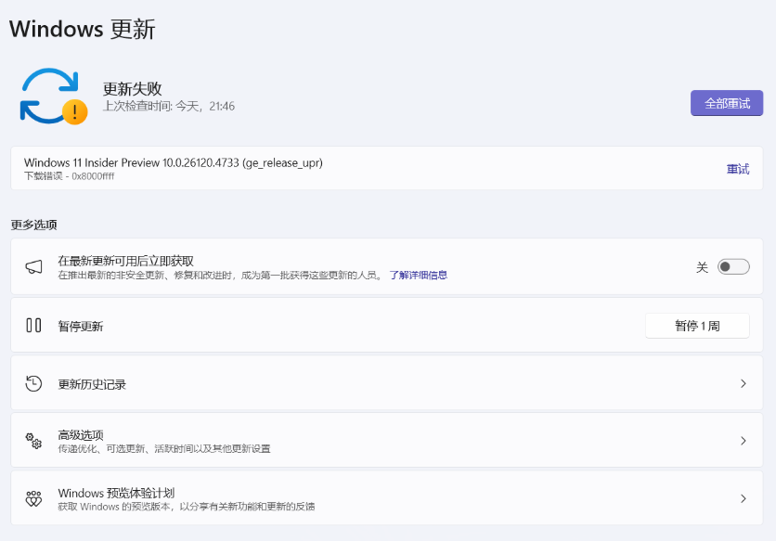Click the 获取 Windows 的预览版本 description text
The width and height of the screenshot is (776, 541).
[x=186, y=507]
